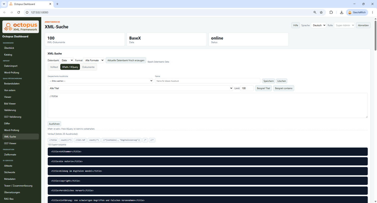
Task: Switch to the Dokumente tab
Action: pos(88,67)
